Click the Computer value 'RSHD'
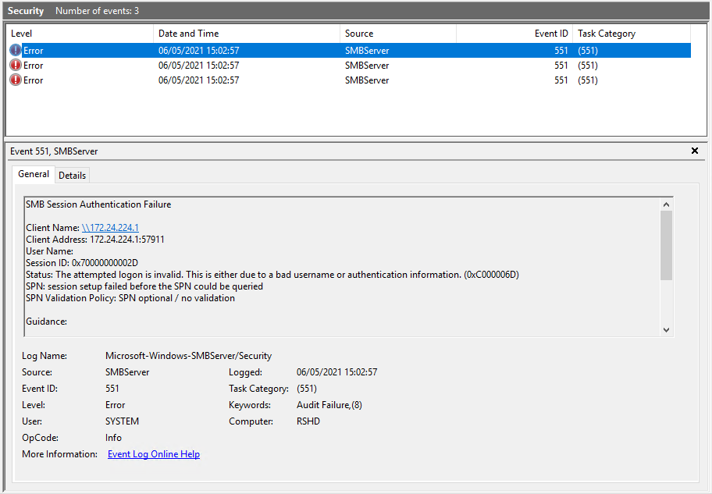 point(308,421)
